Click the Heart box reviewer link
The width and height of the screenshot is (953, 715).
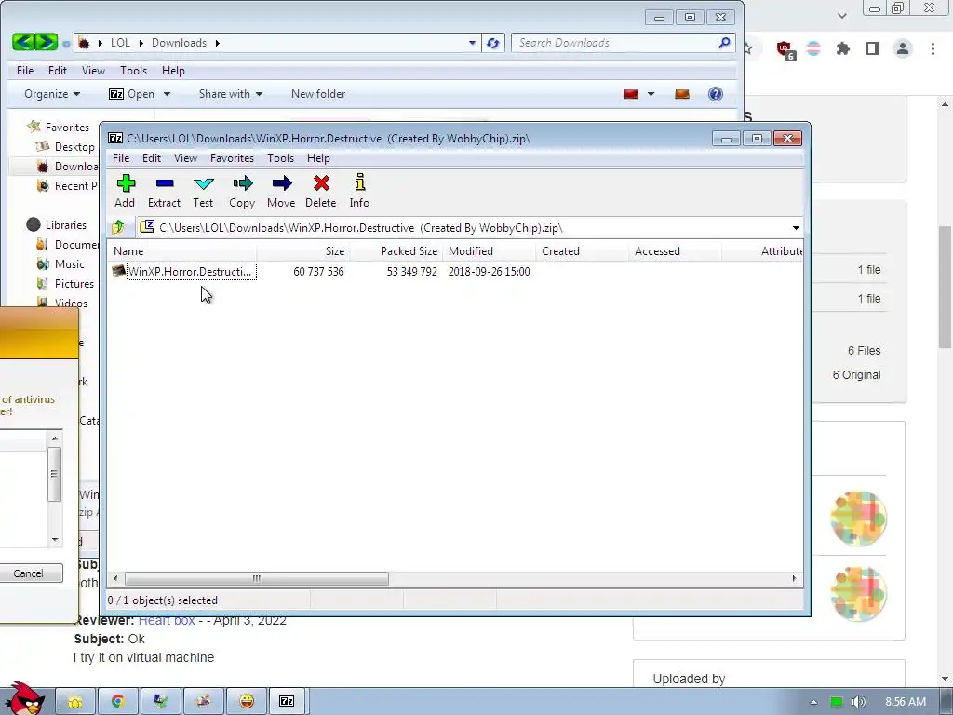[167, 620]
